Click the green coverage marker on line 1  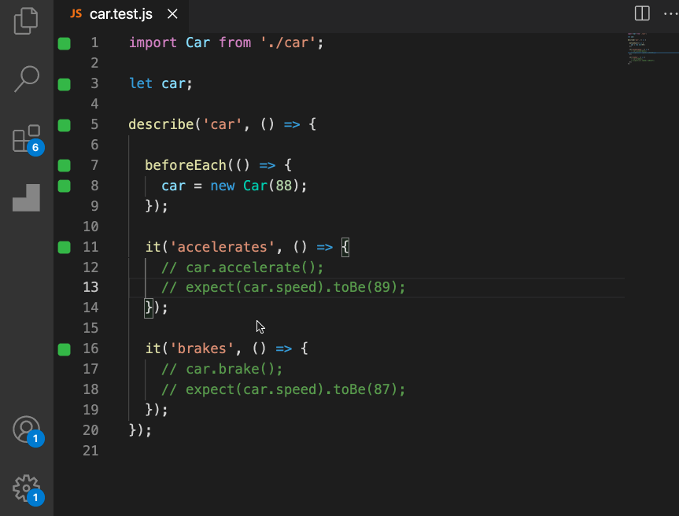65,43
